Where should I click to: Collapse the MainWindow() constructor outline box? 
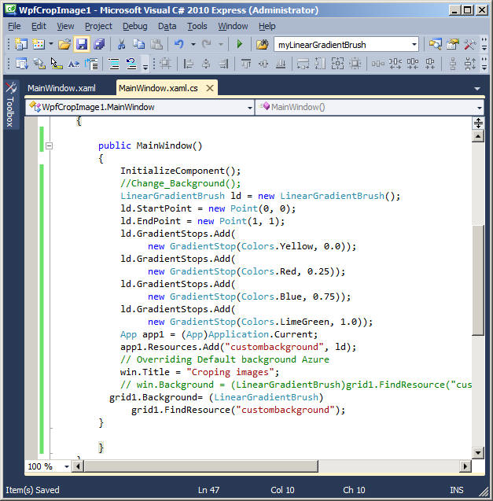[49, 146]
